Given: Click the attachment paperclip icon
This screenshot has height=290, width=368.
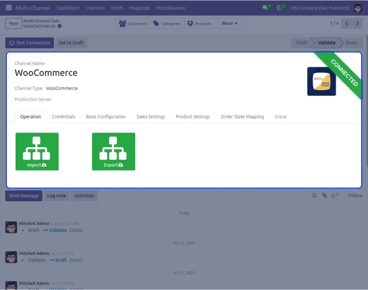Looking at the screenshot, I should coord(323,196).
